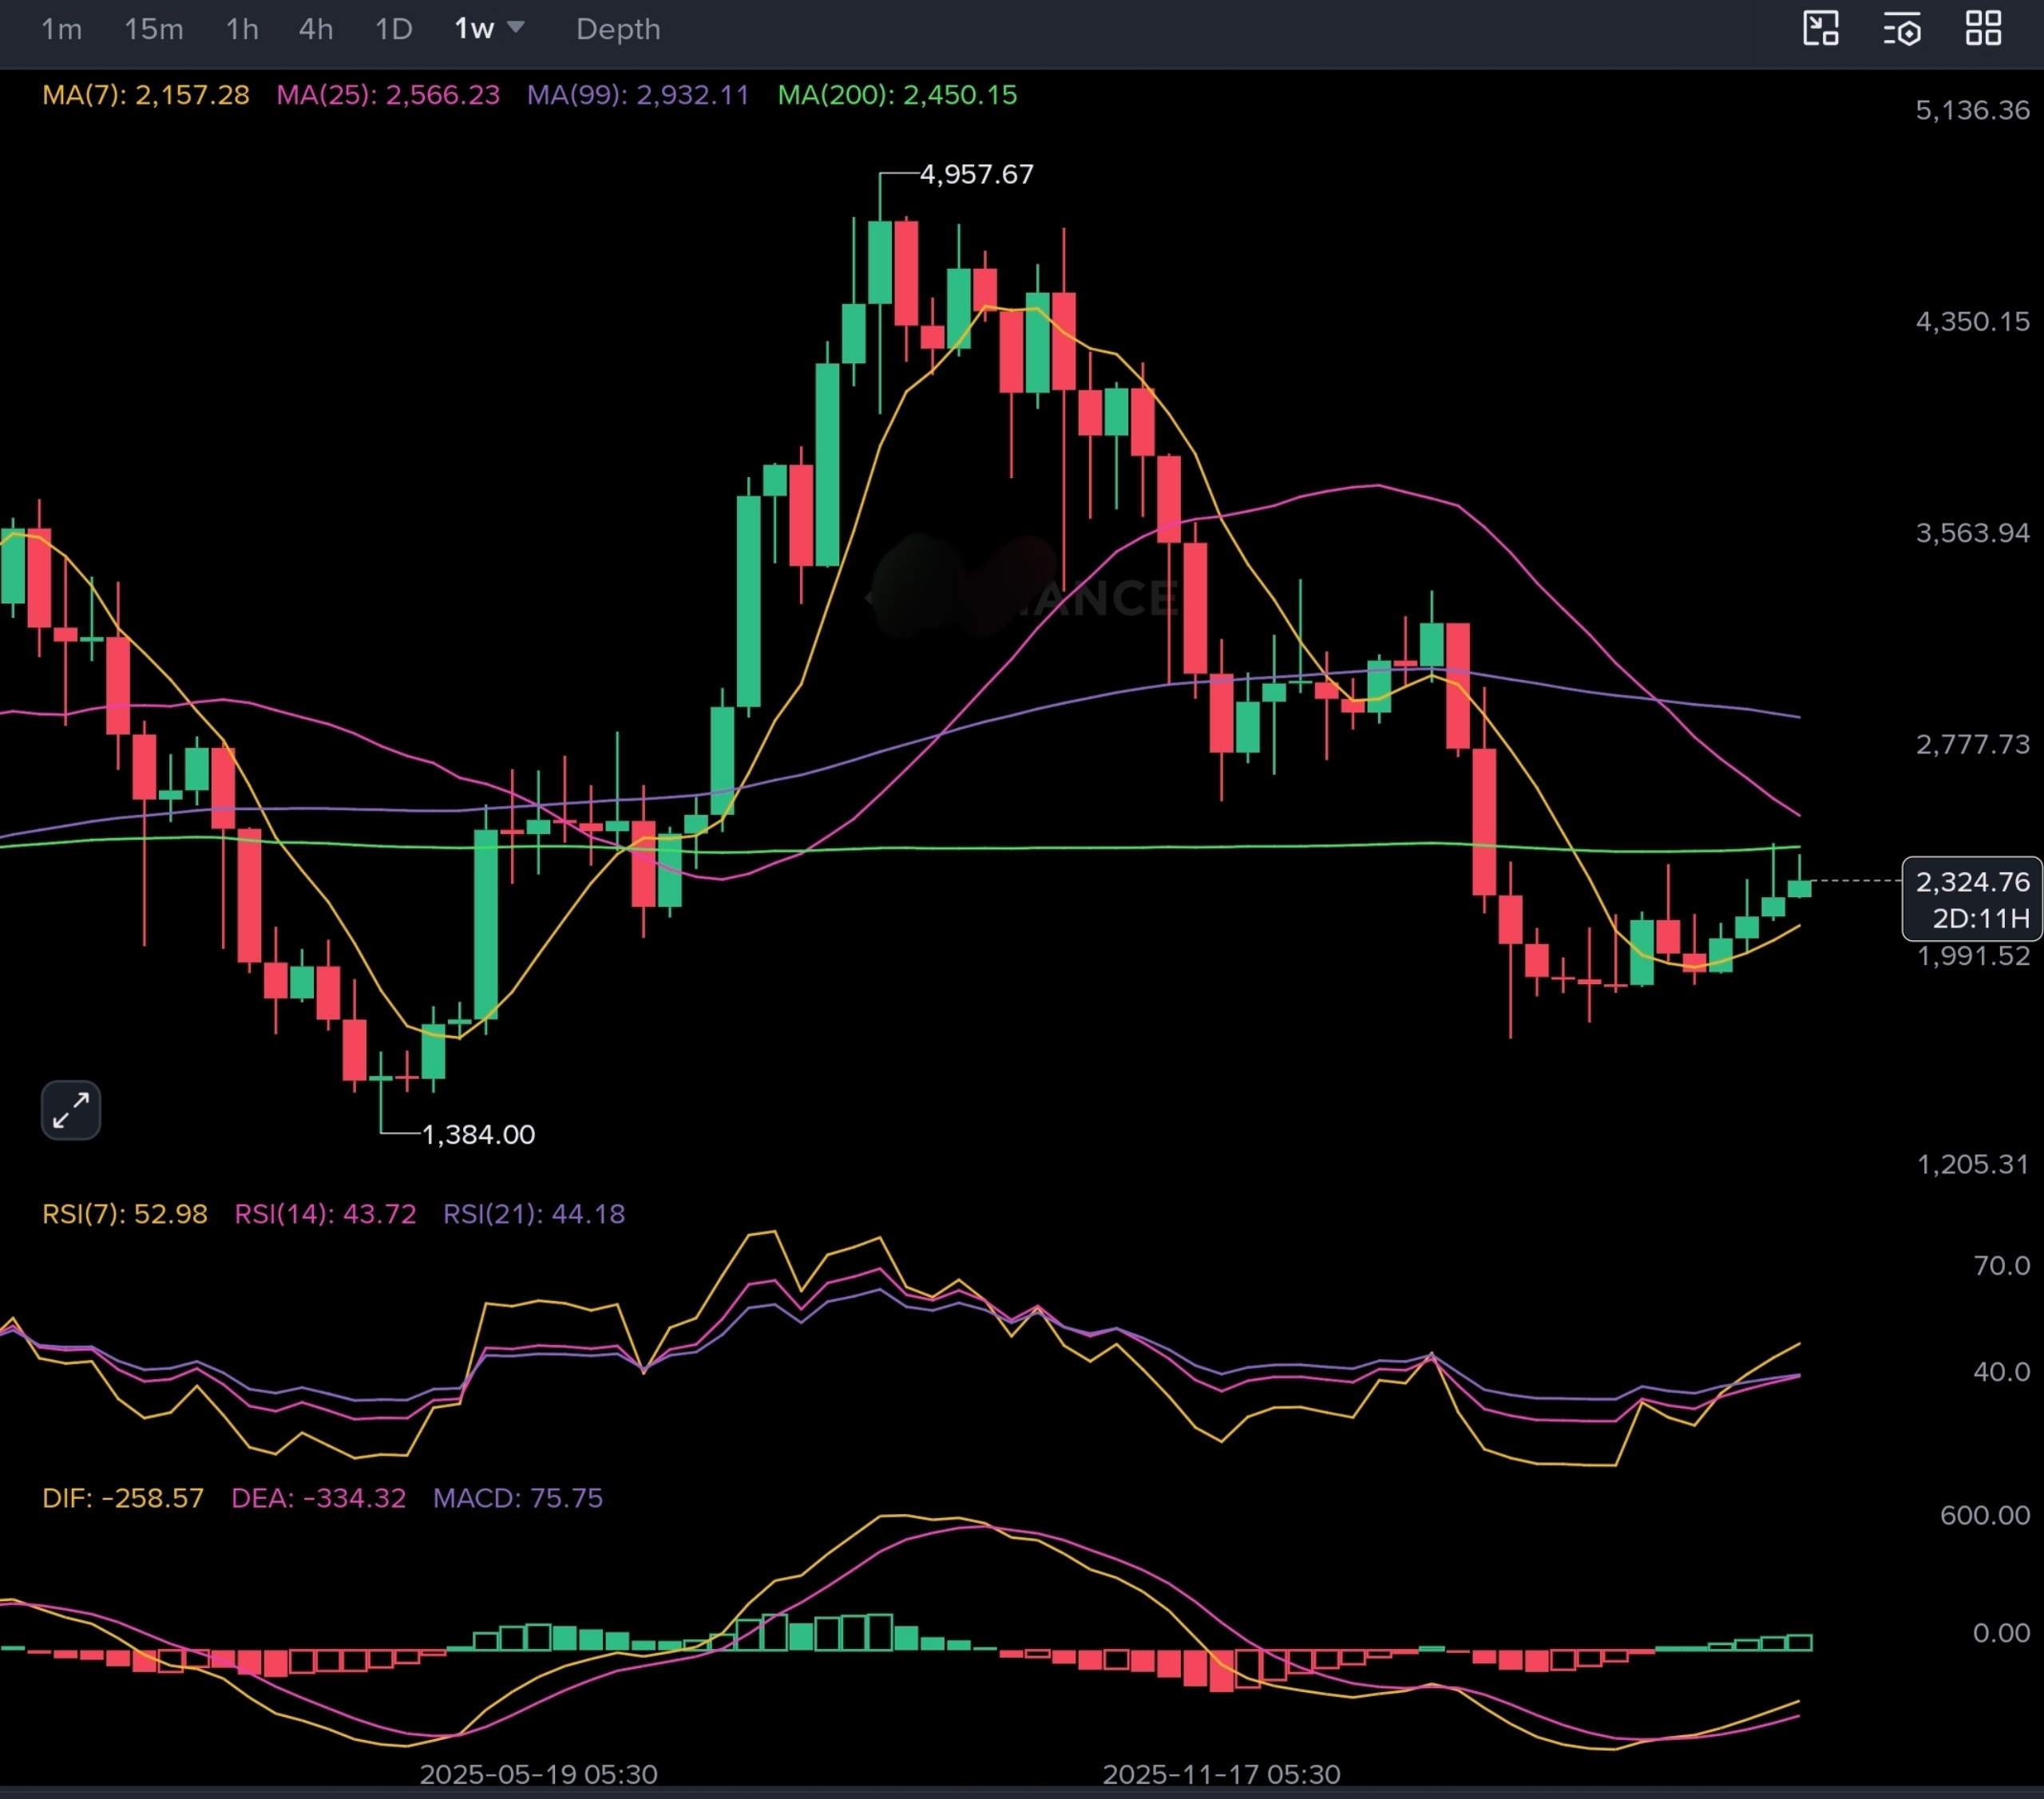Expand chart with the fullscreen arrows button
2044x1799 pixels.
click(x=71, y=1109)
